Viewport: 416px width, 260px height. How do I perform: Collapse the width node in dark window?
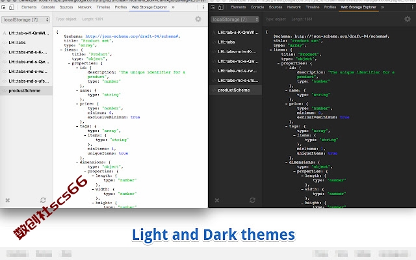pyautogui.click(x=302, y=189)
